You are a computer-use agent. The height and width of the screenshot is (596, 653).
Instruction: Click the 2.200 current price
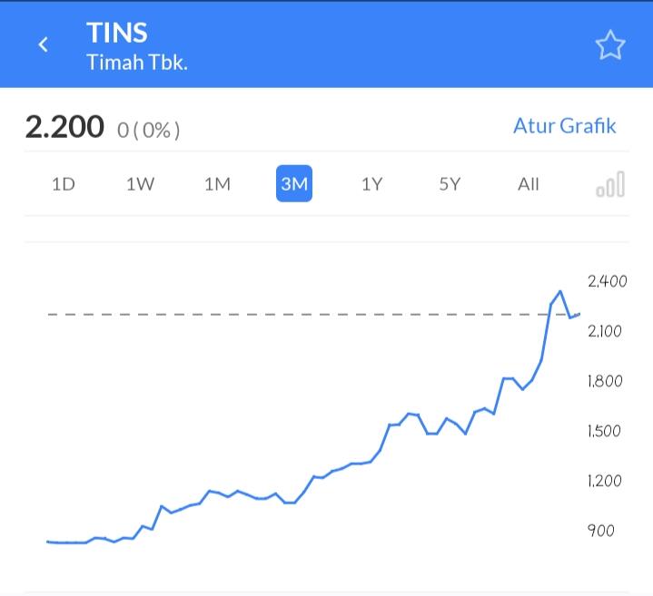[64, 127]
